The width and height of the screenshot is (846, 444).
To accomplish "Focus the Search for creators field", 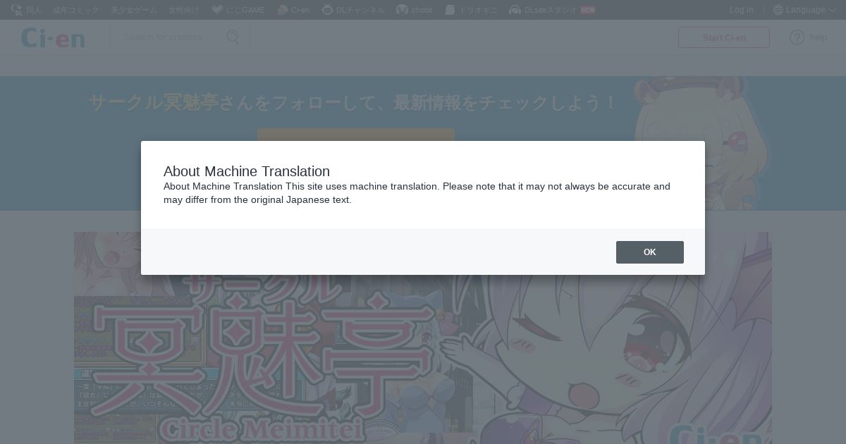I will [x=169, y=37].
